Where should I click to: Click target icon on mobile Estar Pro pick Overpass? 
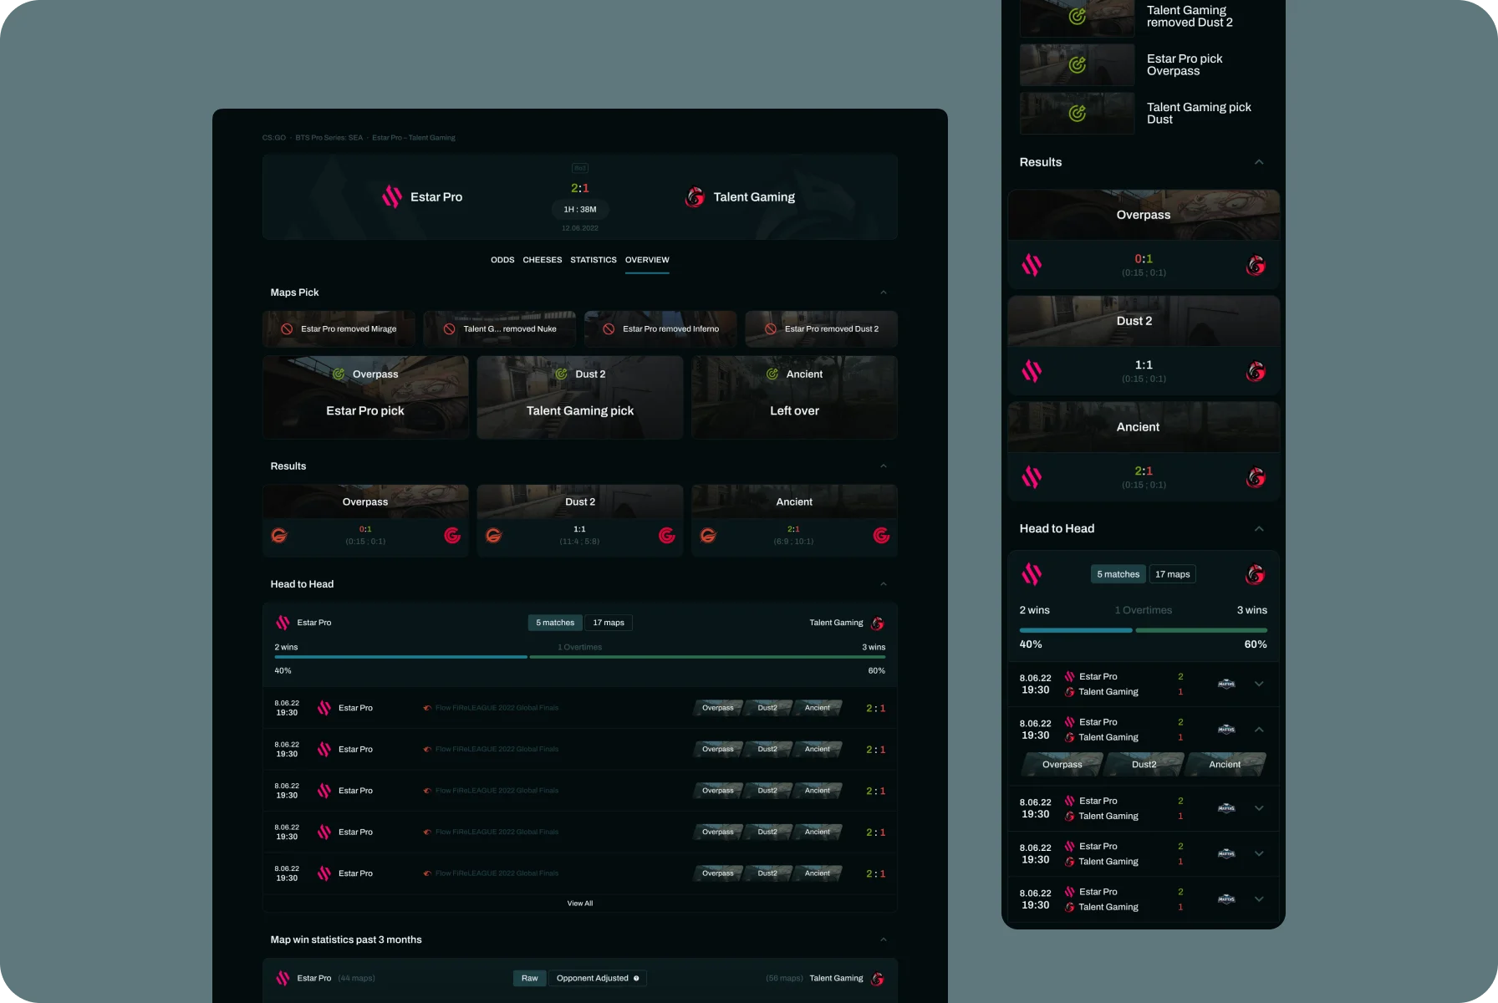pyautogui.click(x=1078, y=64)
